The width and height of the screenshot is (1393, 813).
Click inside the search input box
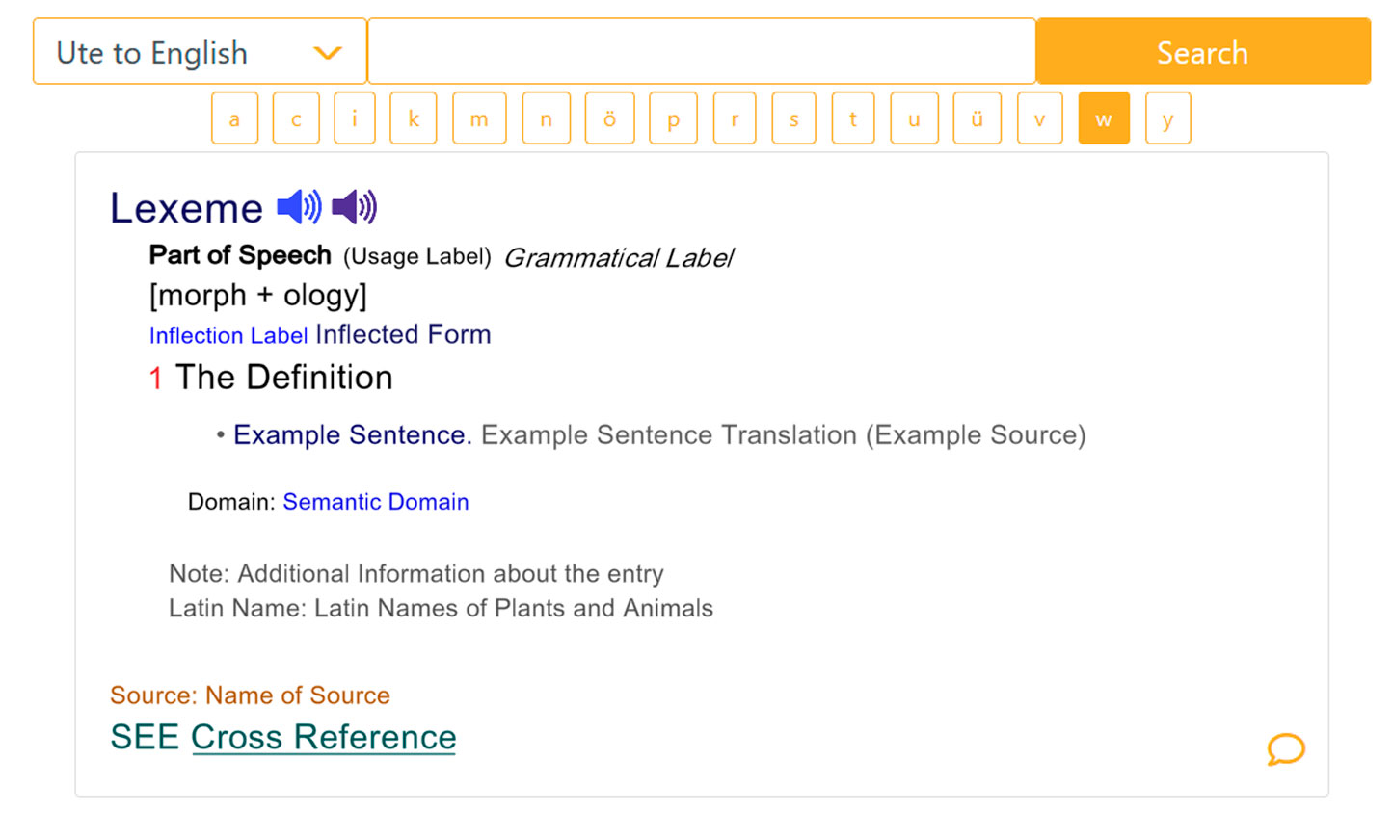click(701, 51)
